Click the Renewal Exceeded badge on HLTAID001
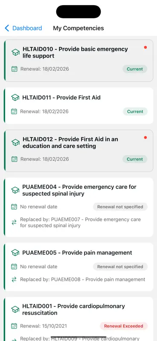The image size is (157, 341). click(124, 326)
